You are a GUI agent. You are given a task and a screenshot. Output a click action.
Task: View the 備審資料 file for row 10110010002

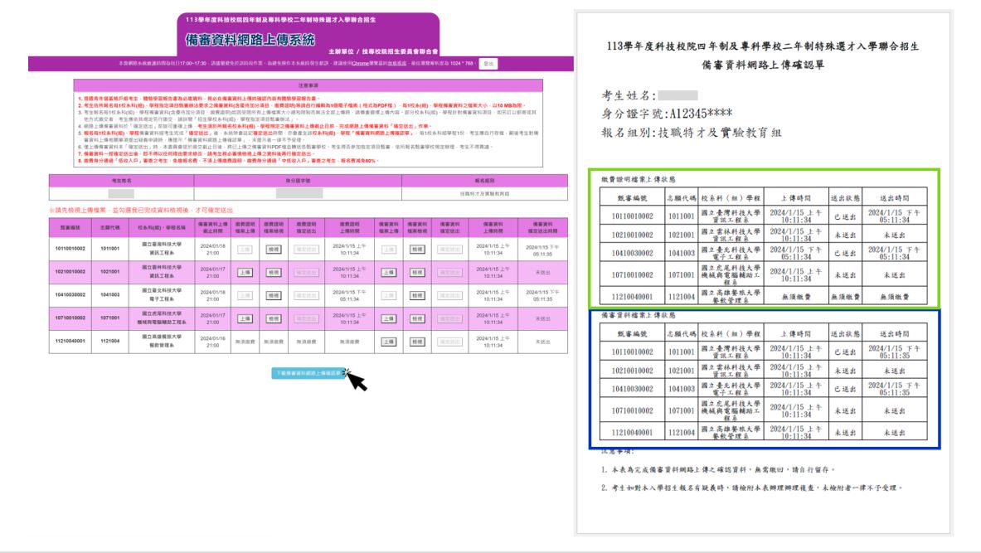pyautogui.click(x=417, y=250)
